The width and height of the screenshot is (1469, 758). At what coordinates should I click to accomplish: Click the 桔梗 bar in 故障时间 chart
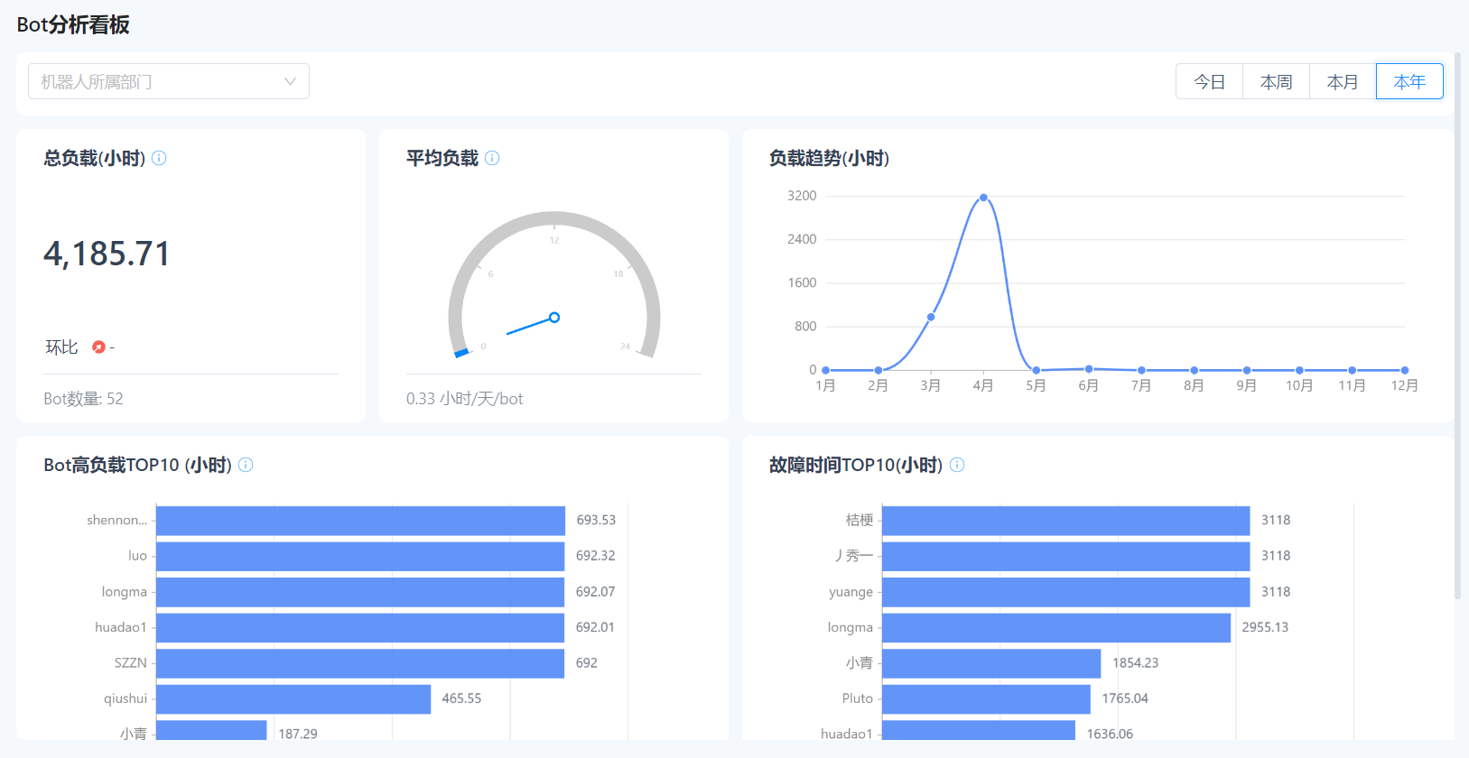(1065, 521)
